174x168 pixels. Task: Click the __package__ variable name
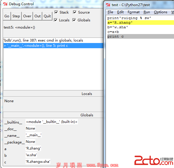[14, 142]
